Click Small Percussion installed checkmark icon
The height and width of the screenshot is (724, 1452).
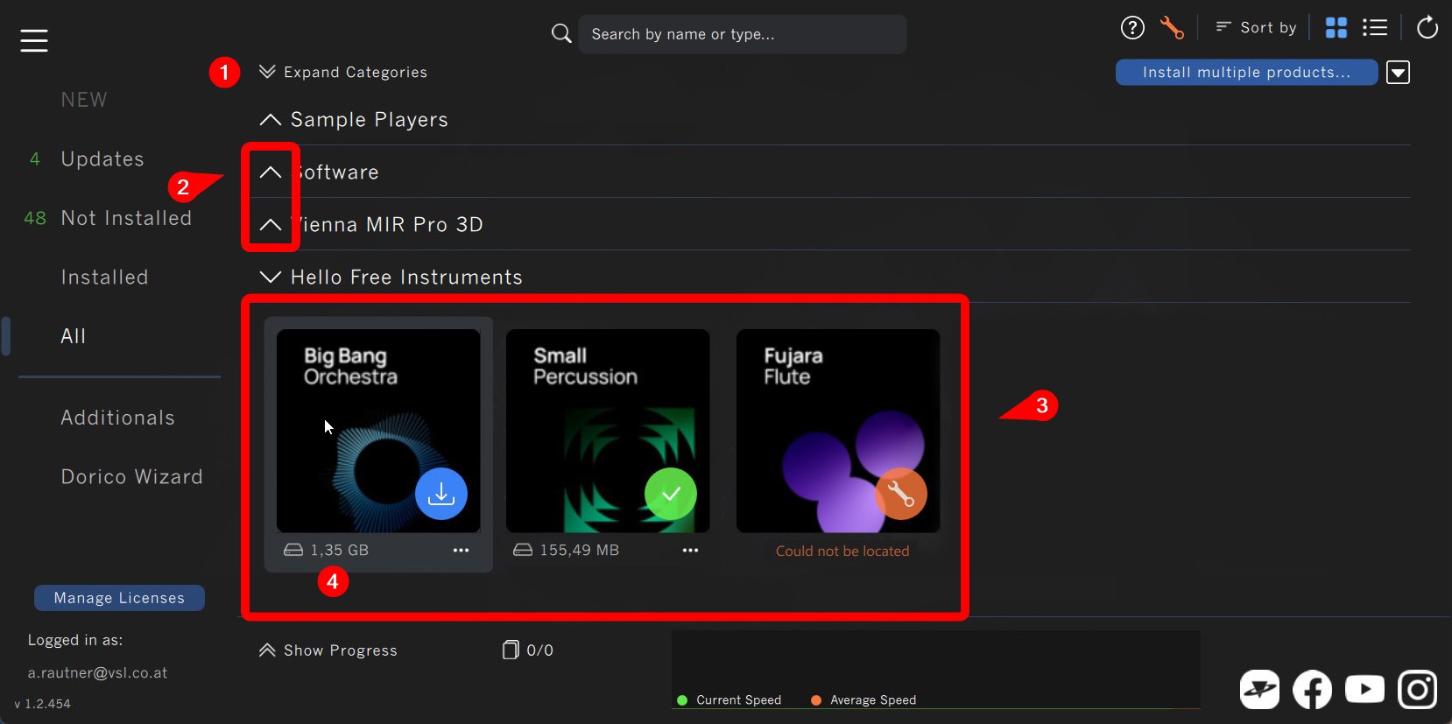point(671,494)
